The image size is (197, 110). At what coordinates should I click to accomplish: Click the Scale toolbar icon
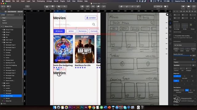[x=98, y=6]
